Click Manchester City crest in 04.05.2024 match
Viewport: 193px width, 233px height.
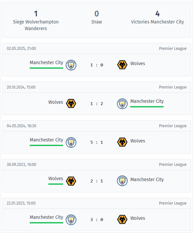71,142
